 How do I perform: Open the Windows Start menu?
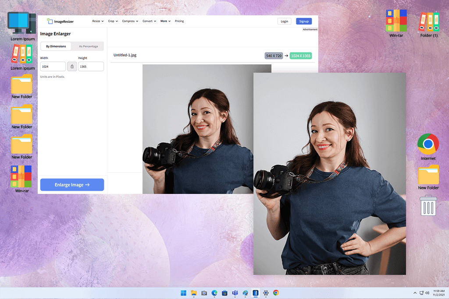(184, 293)
